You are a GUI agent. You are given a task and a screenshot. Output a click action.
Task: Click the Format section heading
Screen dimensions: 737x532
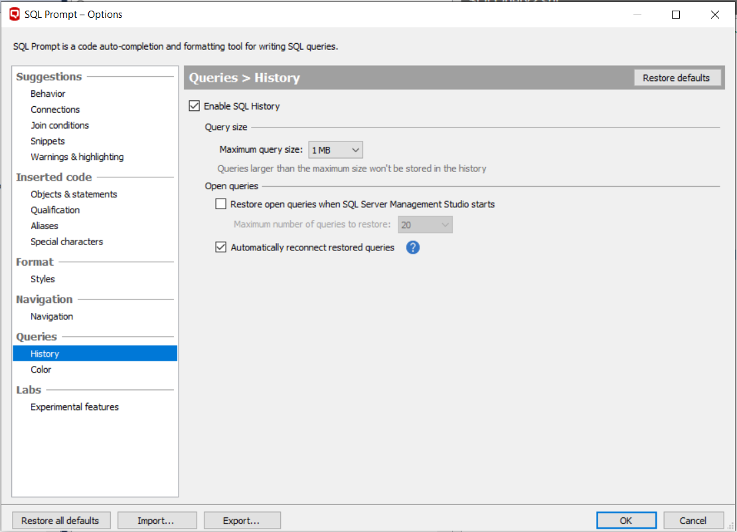(35, 262)
